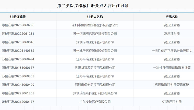Select product 一次性使用正压无针输液接头
Image resolution: width=194 pixels, height=110 pixels.
click(172, 51)
